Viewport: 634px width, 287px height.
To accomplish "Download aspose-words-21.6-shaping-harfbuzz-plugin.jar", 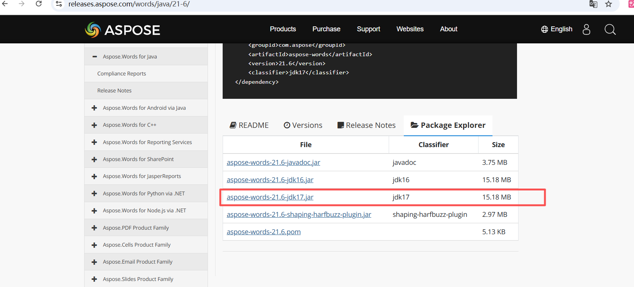I will [299, 215].
